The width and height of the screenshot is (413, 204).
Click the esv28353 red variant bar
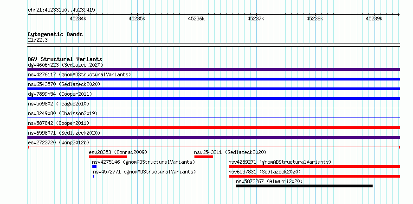[108, 157]
